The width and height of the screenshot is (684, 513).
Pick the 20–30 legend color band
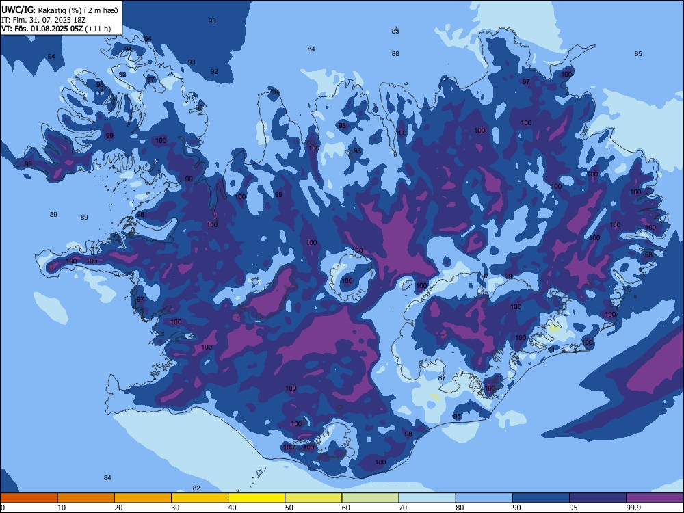pyautogui.click(x=143, y=498)
